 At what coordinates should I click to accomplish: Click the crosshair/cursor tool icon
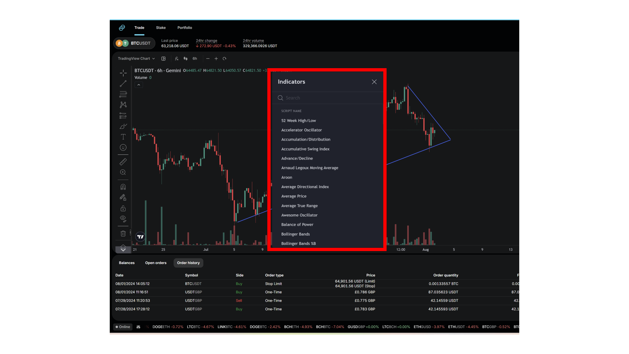[124, 73]
